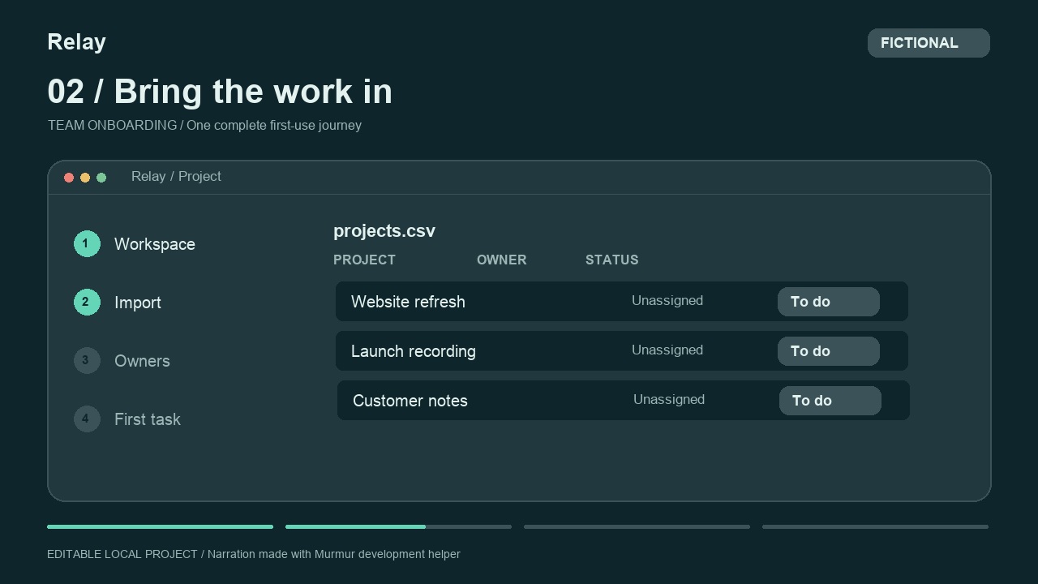Click the To do status of Launch recording
The height and width of the screenshot is (584, 1038).
(829, 351)
